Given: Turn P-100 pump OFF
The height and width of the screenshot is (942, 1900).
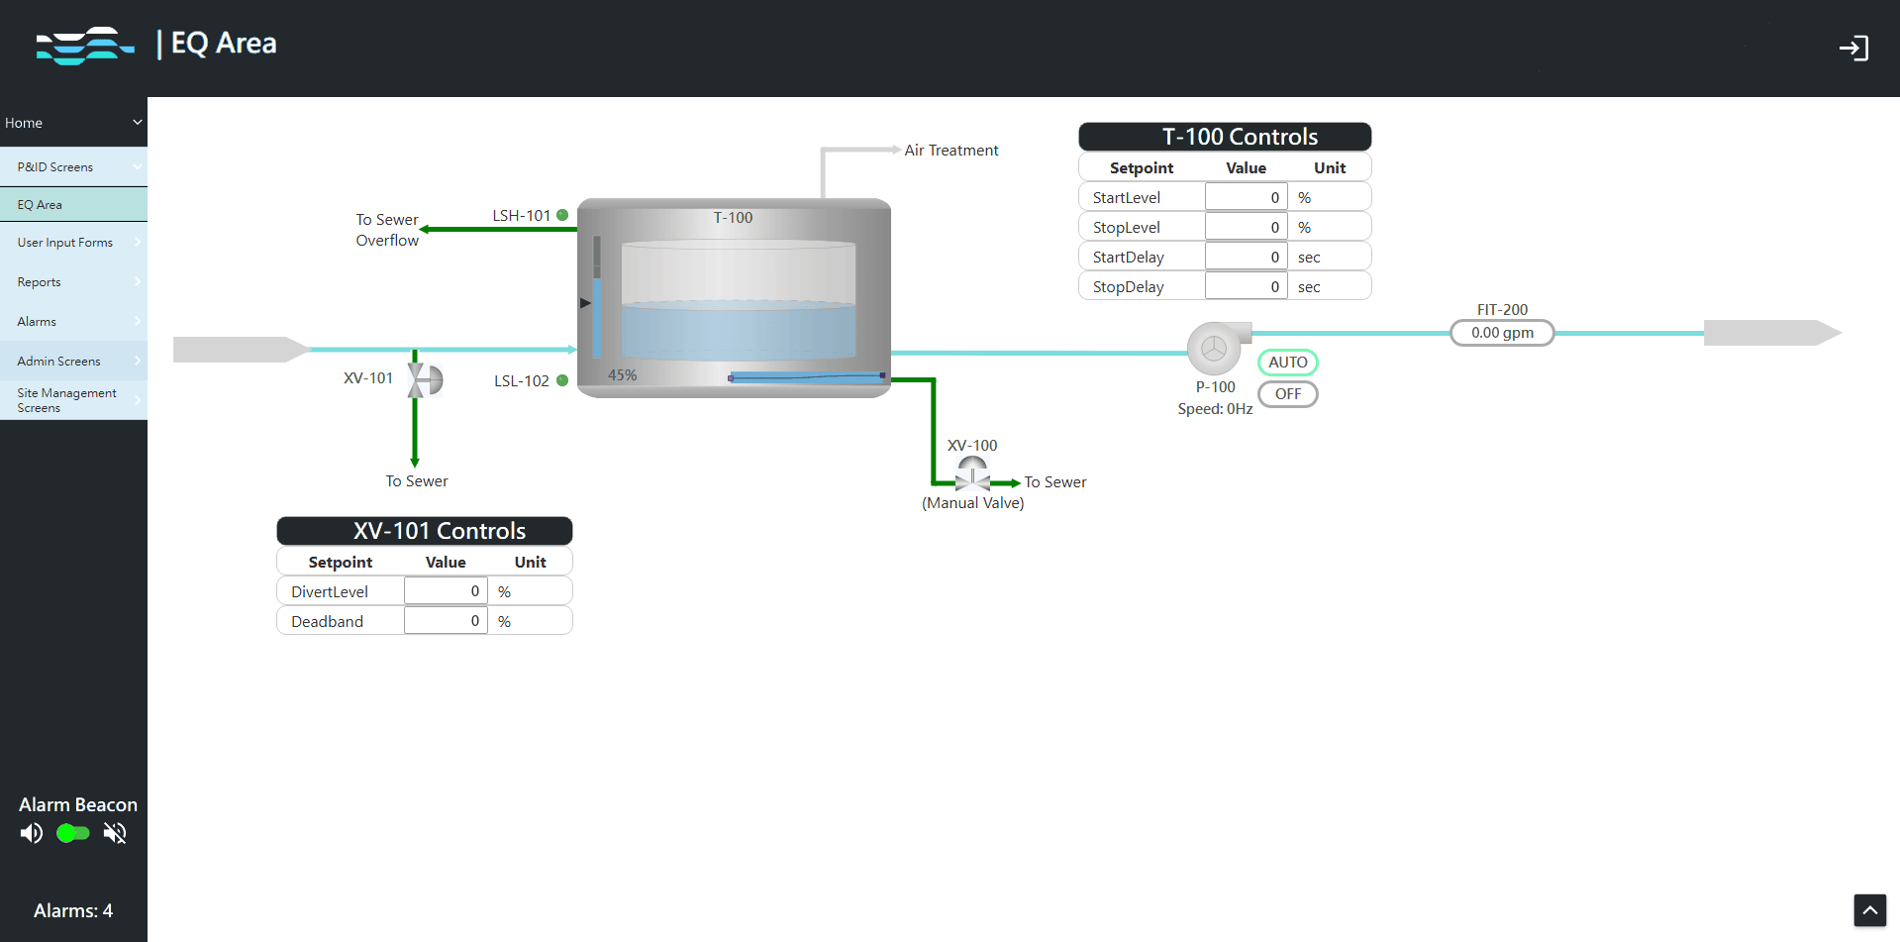Looking at the screenshot, I should pyautogui.click(x=1287, y=393).
